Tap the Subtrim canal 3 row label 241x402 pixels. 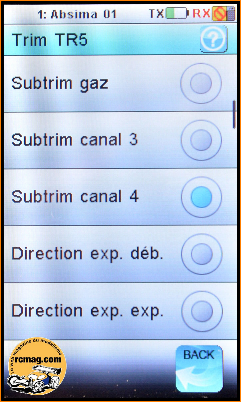pyautogui.click(x=75, y=140)
